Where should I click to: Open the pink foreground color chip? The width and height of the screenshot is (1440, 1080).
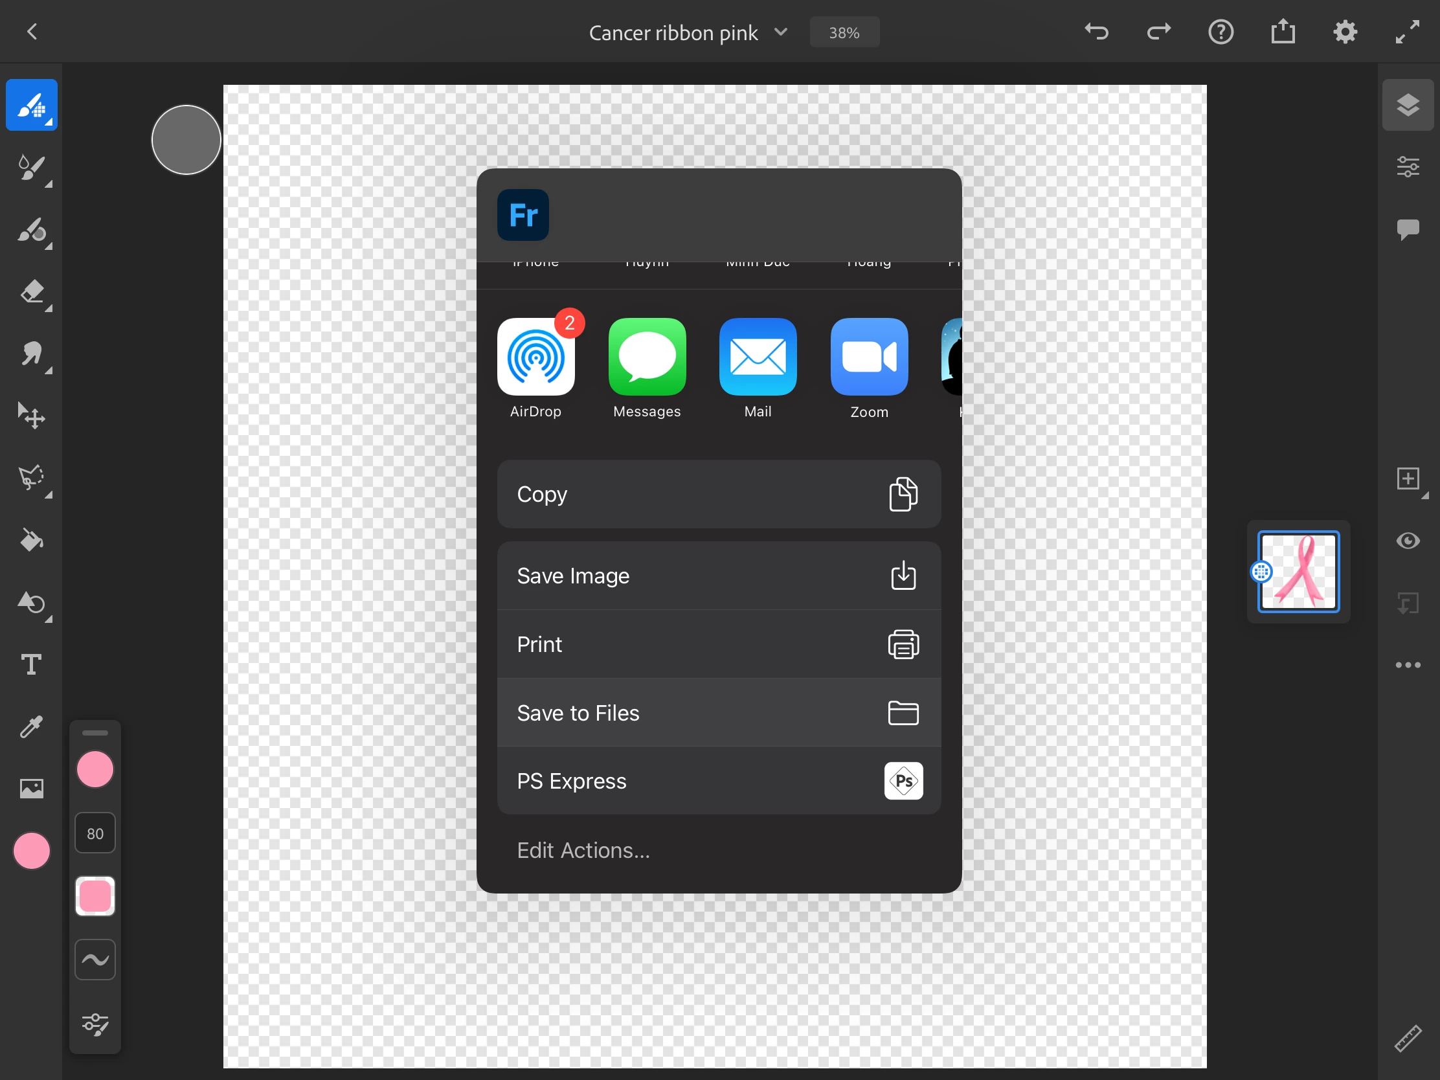click(31, 850)
